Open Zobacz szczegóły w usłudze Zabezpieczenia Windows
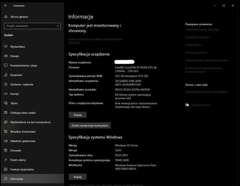Image resolution: width=240 pixels, height=186 pixels. pyautogui.click(x=95, y=41)
